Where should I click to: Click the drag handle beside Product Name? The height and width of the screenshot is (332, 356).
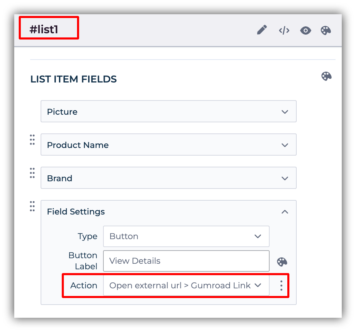pyautogui.click(x=32, y=140)
